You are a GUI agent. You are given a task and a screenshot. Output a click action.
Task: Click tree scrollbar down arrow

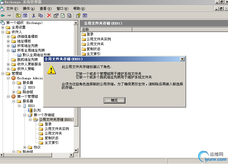click(76, 150)
